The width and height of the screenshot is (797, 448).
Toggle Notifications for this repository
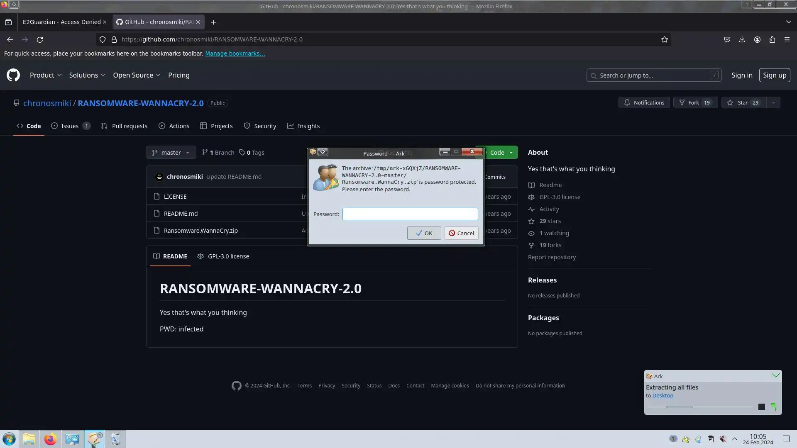tap(644, 102)
